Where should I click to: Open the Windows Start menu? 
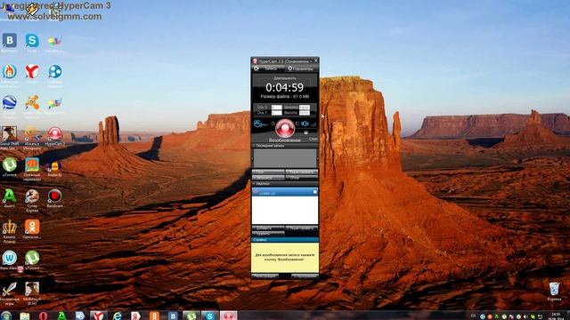point(6,316)
